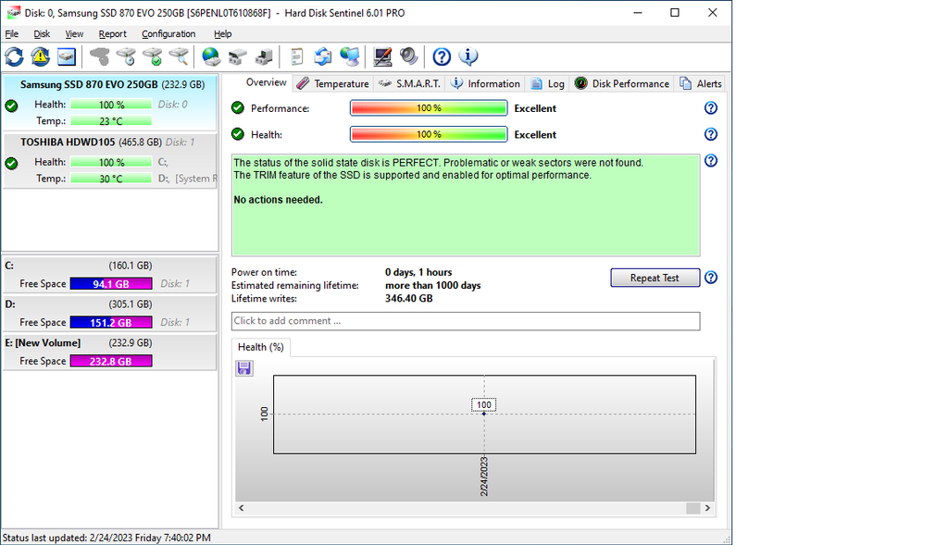The height and width of the screenshot is (545, 948).
Task: Click the globe disk toolbar icon
Action: click(x=211, y=57)
